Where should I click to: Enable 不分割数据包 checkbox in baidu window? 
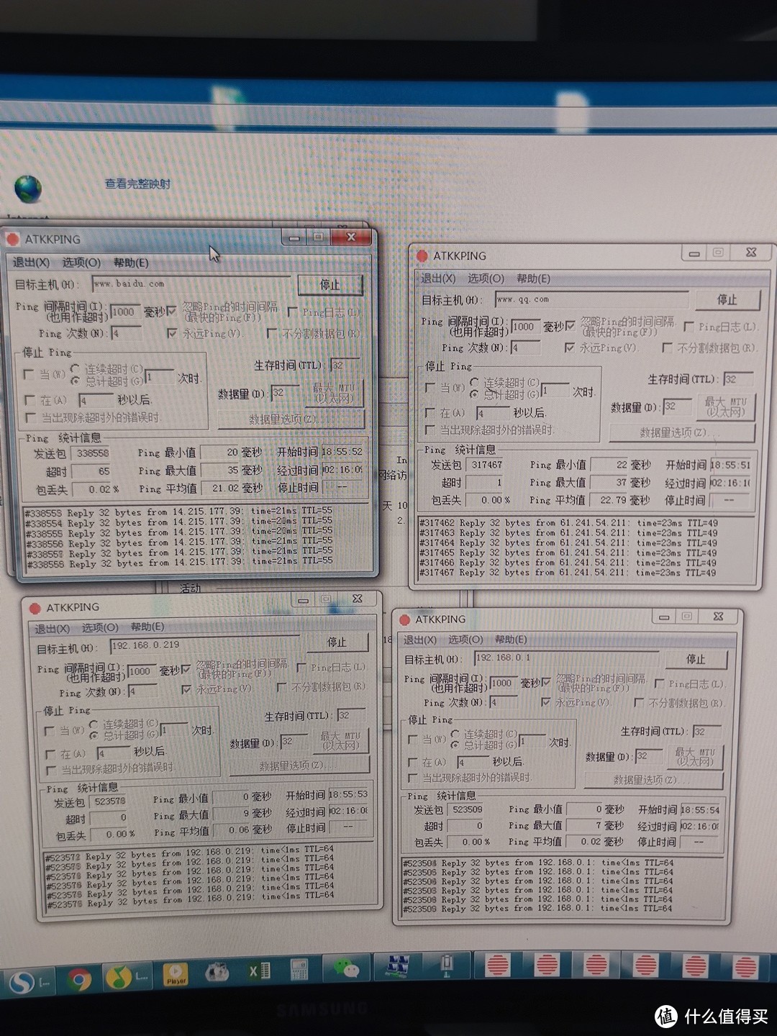(x=272, y=333)
